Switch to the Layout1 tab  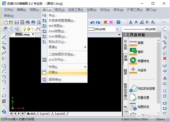click(x=45, y=114)
